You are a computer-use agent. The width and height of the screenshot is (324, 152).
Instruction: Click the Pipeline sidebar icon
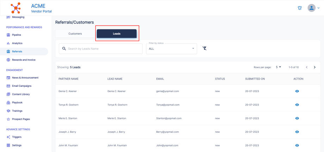tap(8, 35)
